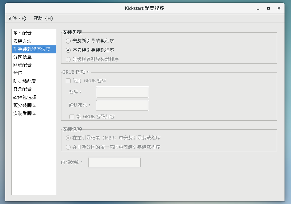
Task: Select 在引导分区的第一扇区中安装 radio option
Action: click(x=68, y=147)
